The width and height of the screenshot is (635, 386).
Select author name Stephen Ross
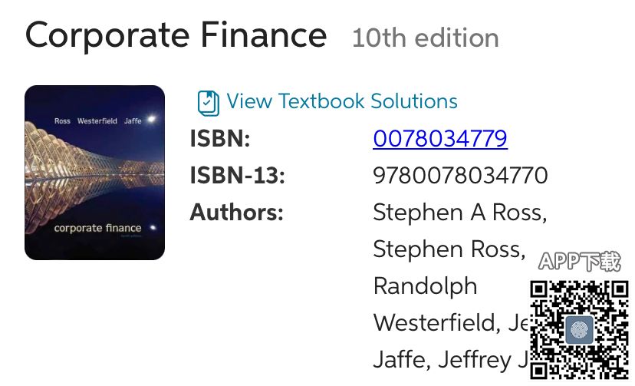tap(449, 249)
